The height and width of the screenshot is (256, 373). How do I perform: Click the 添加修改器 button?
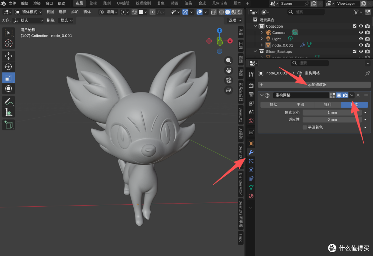point(315,85)
